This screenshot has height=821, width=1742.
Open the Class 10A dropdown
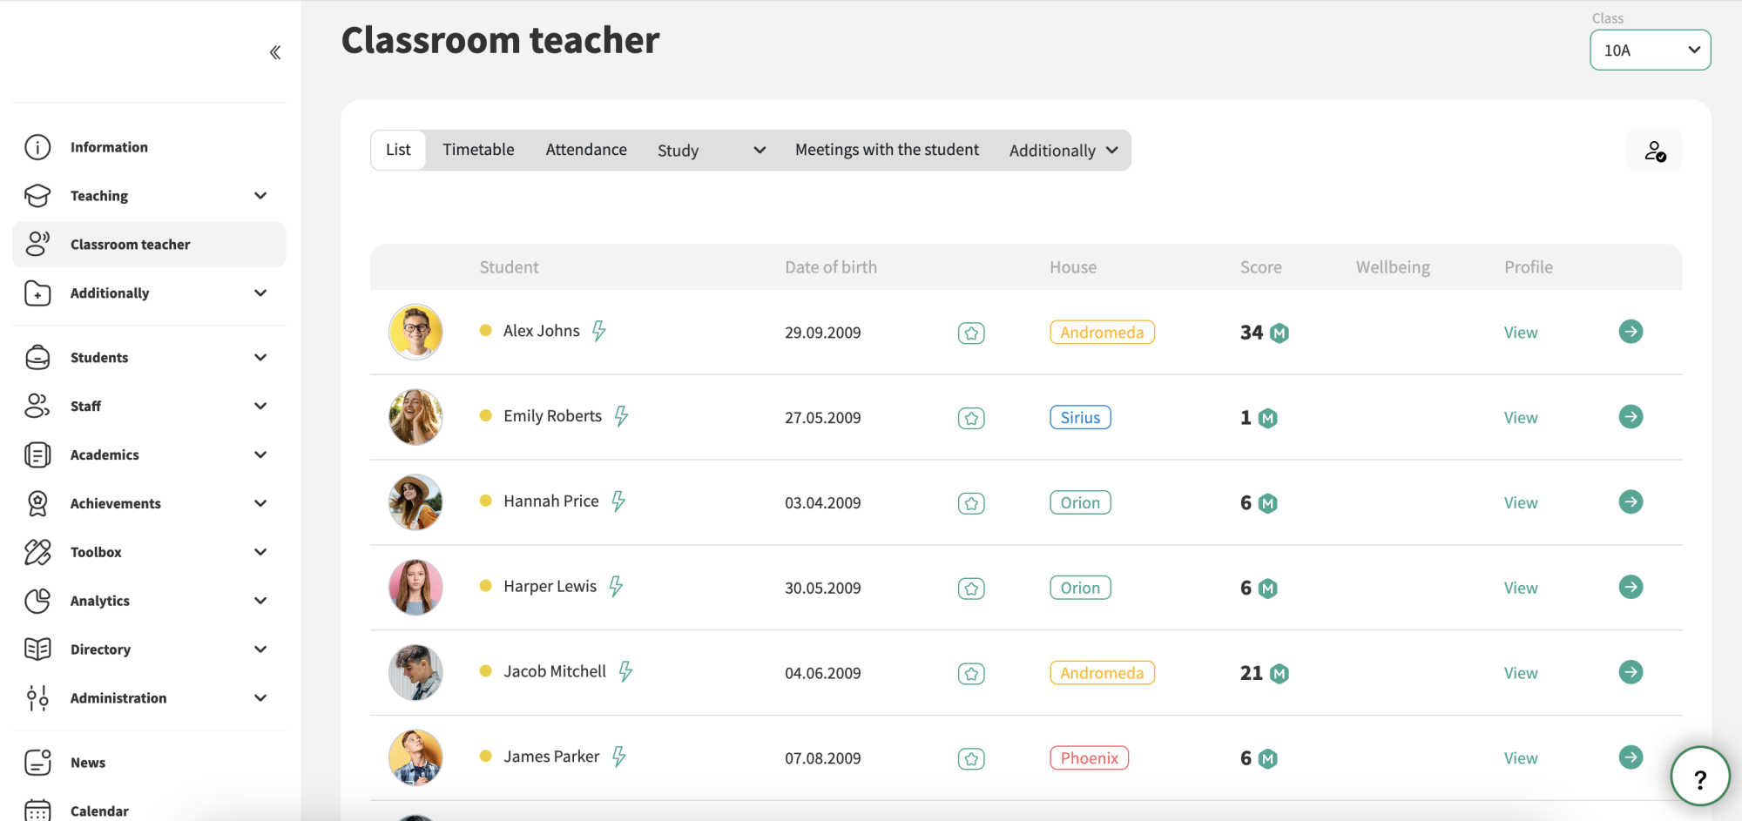pyautogui.click(x=1650, y=50)
